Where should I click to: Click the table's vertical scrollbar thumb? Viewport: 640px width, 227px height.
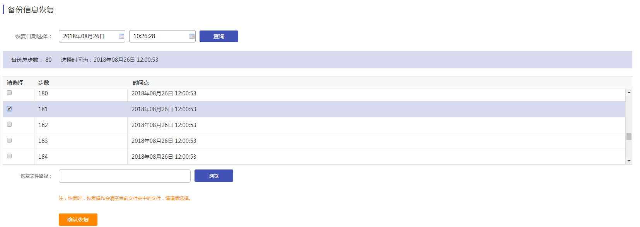629,137
